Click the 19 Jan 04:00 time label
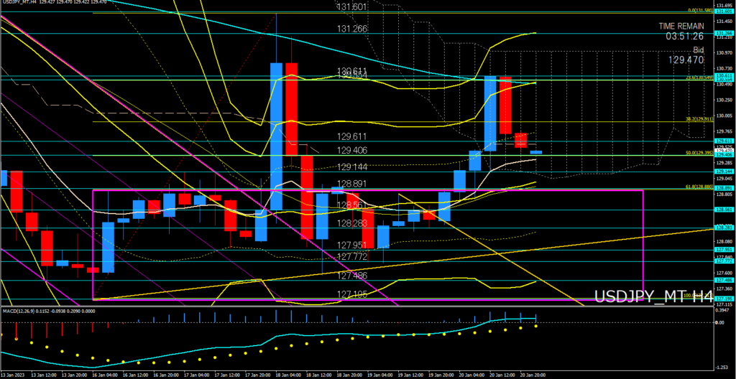 [x=380, y=375]
